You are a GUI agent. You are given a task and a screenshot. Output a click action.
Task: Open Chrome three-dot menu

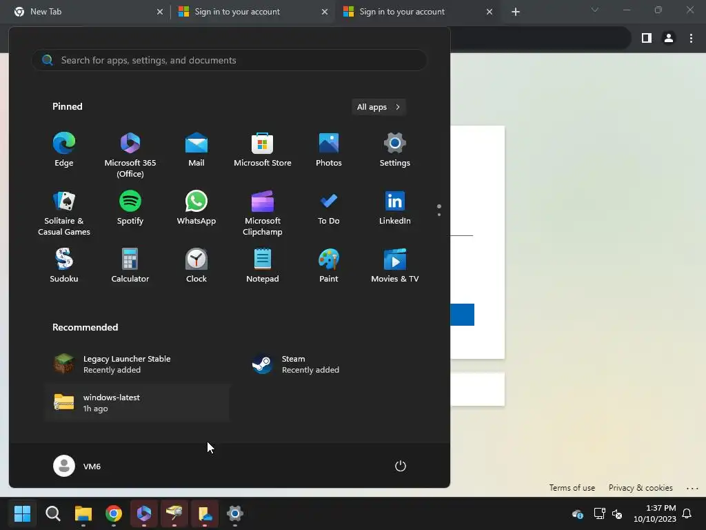pyautogui.click(x=691, y=39)
